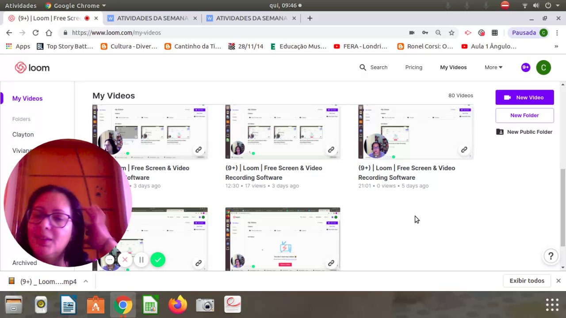Viewport: 566px width, 318px height.
Task: Open the recording options three-dot button
Action: (x=110, y=260)
